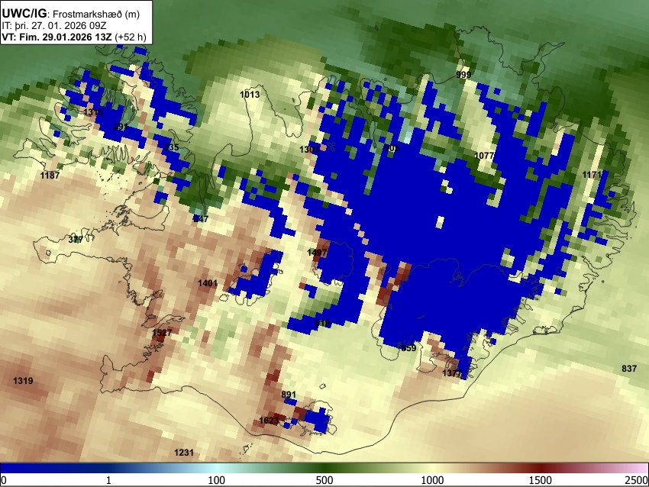
Task: Click the 'UWC/IG: Frostmarkshæð (m)' title text
Action: click(71, 14)
